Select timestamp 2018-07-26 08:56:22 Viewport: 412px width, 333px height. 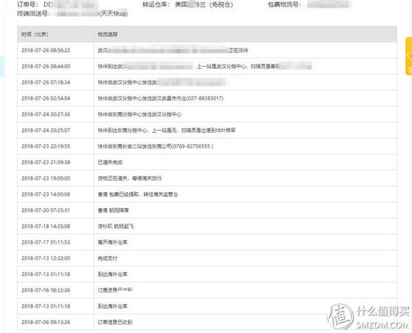click(46, 50)
